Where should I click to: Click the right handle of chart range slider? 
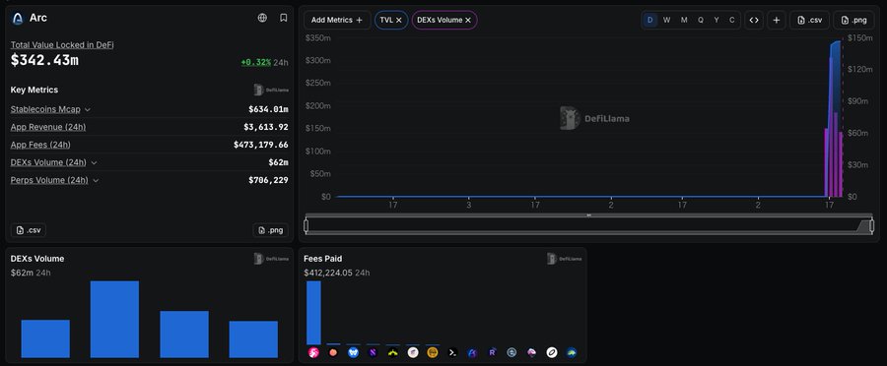pos(872,226)
